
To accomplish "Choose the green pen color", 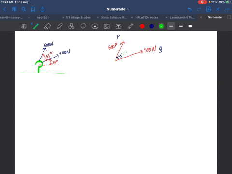I will 161,26.
